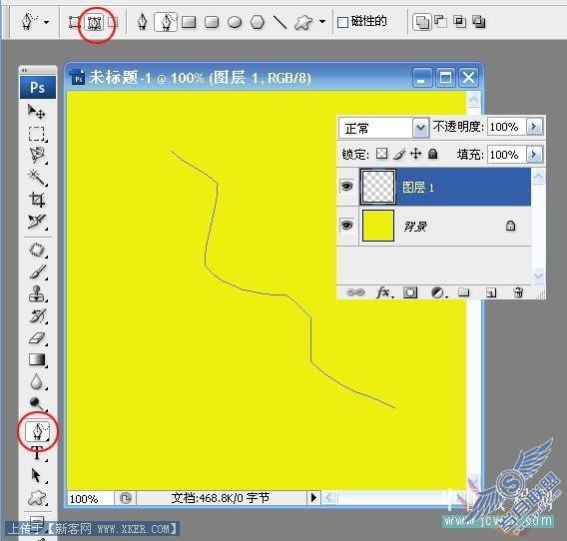Click the yellow 背景 layer thumbnail
Screen dimensions: 567x541
[378, 226]
